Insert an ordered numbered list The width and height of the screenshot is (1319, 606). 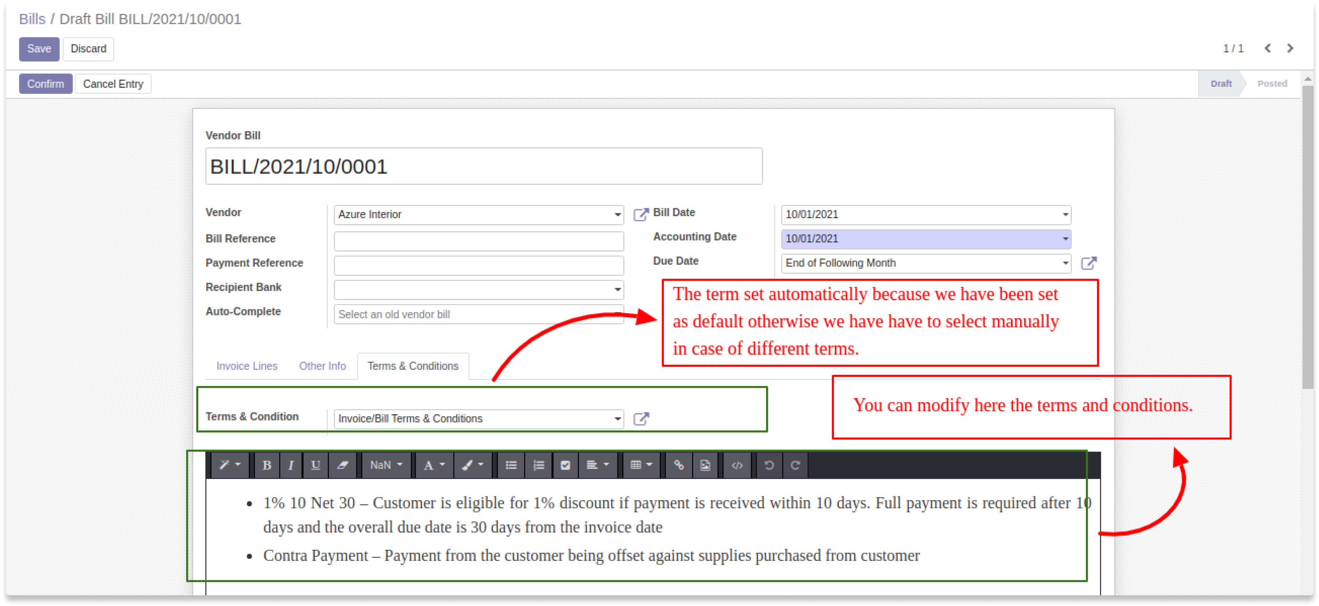click(x=538, y=465)
